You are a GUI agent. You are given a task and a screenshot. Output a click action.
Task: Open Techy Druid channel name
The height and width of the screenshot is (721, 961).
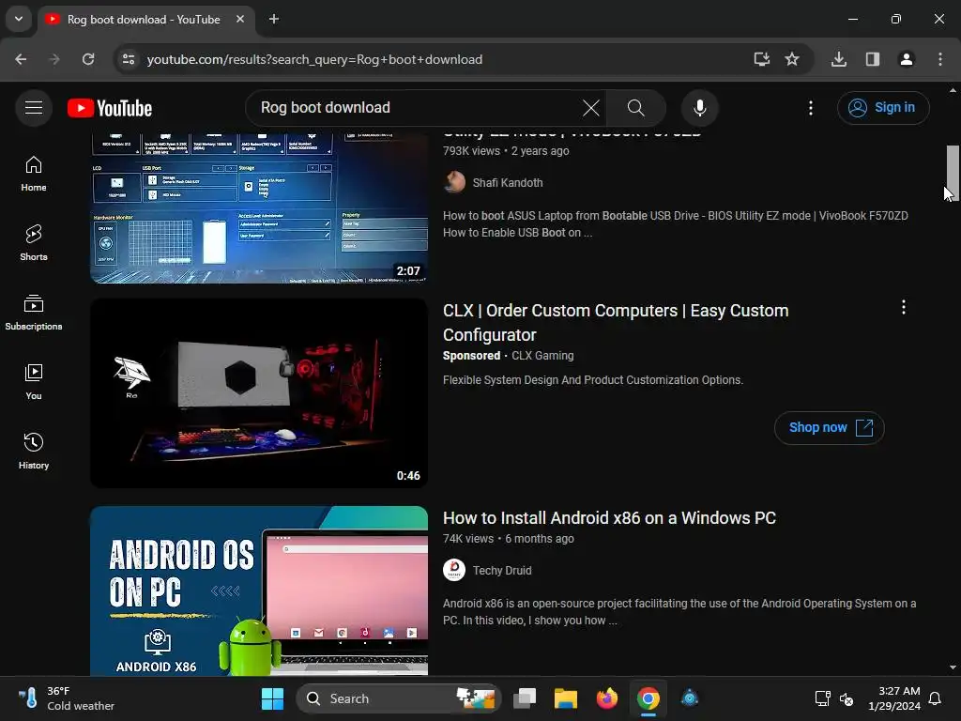pyautogui.click(x=502, y=570)
